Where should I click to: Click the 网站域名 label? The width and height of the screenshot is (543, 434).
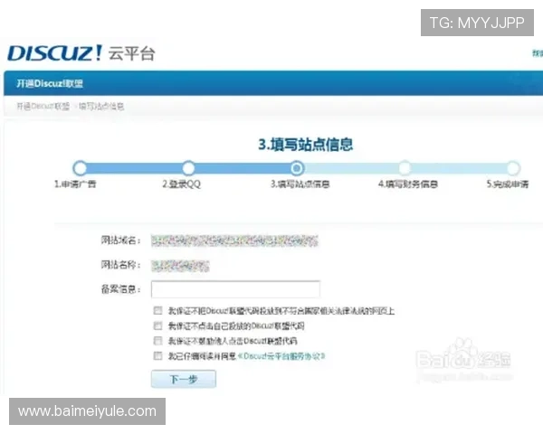(x=120, y=240)
